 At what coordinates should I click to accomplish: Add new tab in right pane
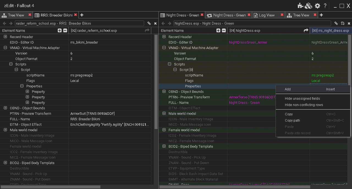coord(321,15)
